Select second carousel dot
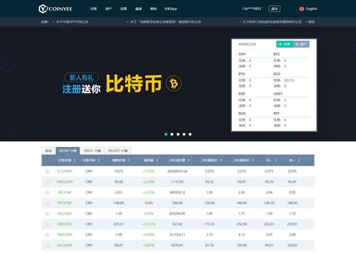The width and height of the screenshot is (356, 254). point(172,134)
